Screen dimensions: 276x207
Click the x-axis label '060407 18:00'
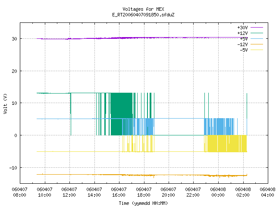click(x=144, y=192)
